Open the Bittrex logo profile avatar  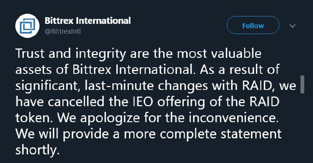click(27, 26)
